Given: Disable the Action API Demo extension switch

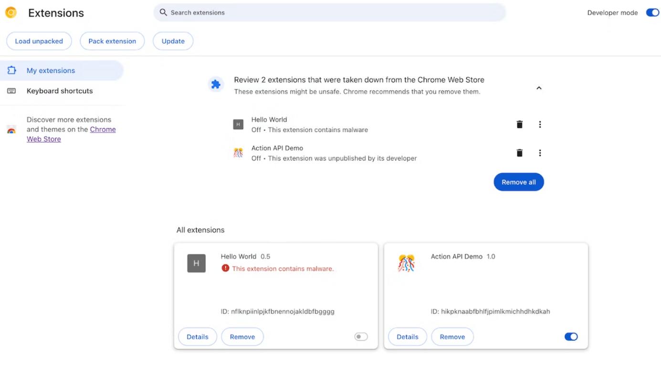Looking at the screenshot, I should click(571, 337).
